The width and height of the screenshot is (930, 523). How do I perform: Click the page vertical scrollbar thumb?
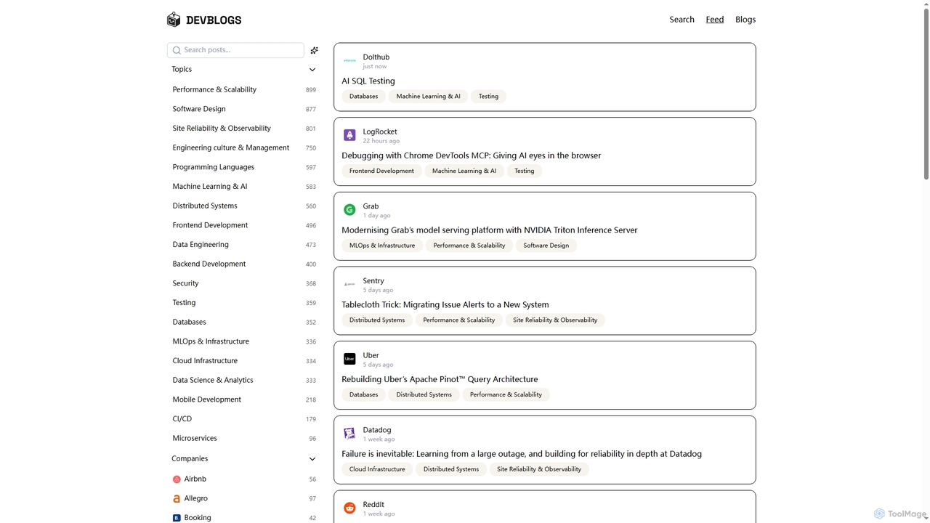click(x=926, y=93)
